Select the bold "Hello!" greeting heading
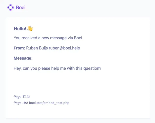Screen dimensions: 155x123 pos(20,29)
